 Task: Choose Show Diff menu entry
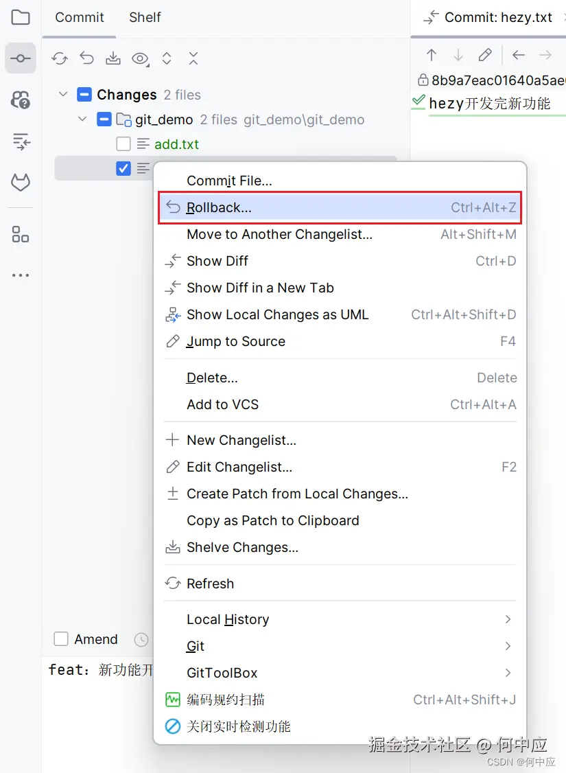340,261
